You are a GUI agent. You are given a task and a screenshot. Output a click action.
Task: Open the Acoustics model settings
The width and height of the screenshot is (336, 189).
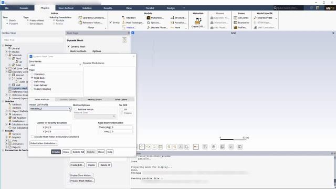tap(178, 23)
